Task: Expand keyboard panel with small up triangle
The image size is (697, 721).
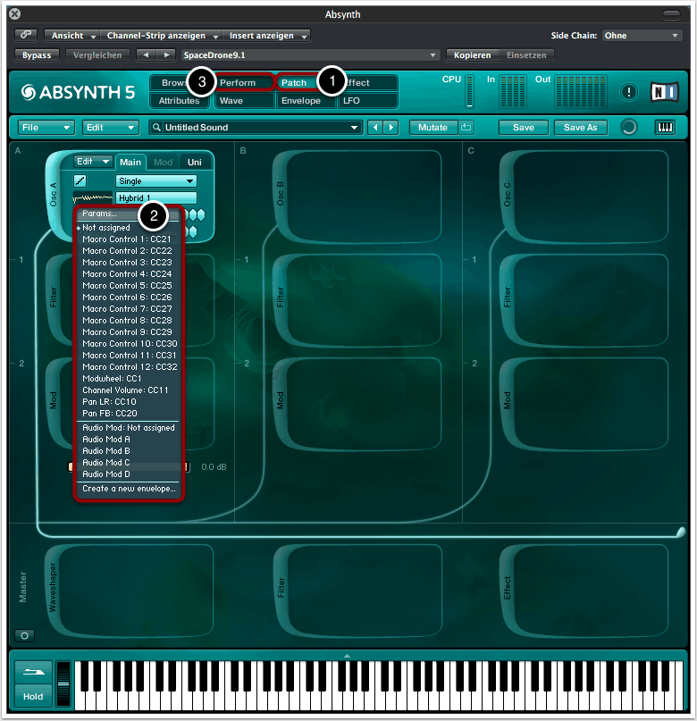Action: click(347, 656)
